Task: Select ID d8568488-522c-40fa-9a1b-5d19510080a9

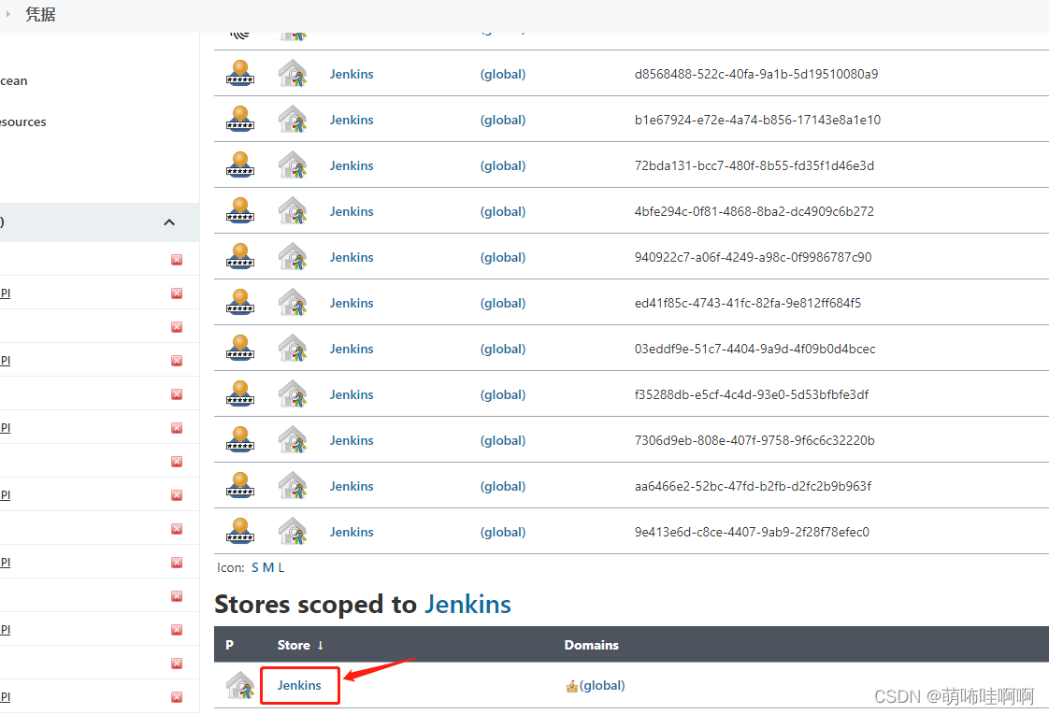Action: pos(756,74)
